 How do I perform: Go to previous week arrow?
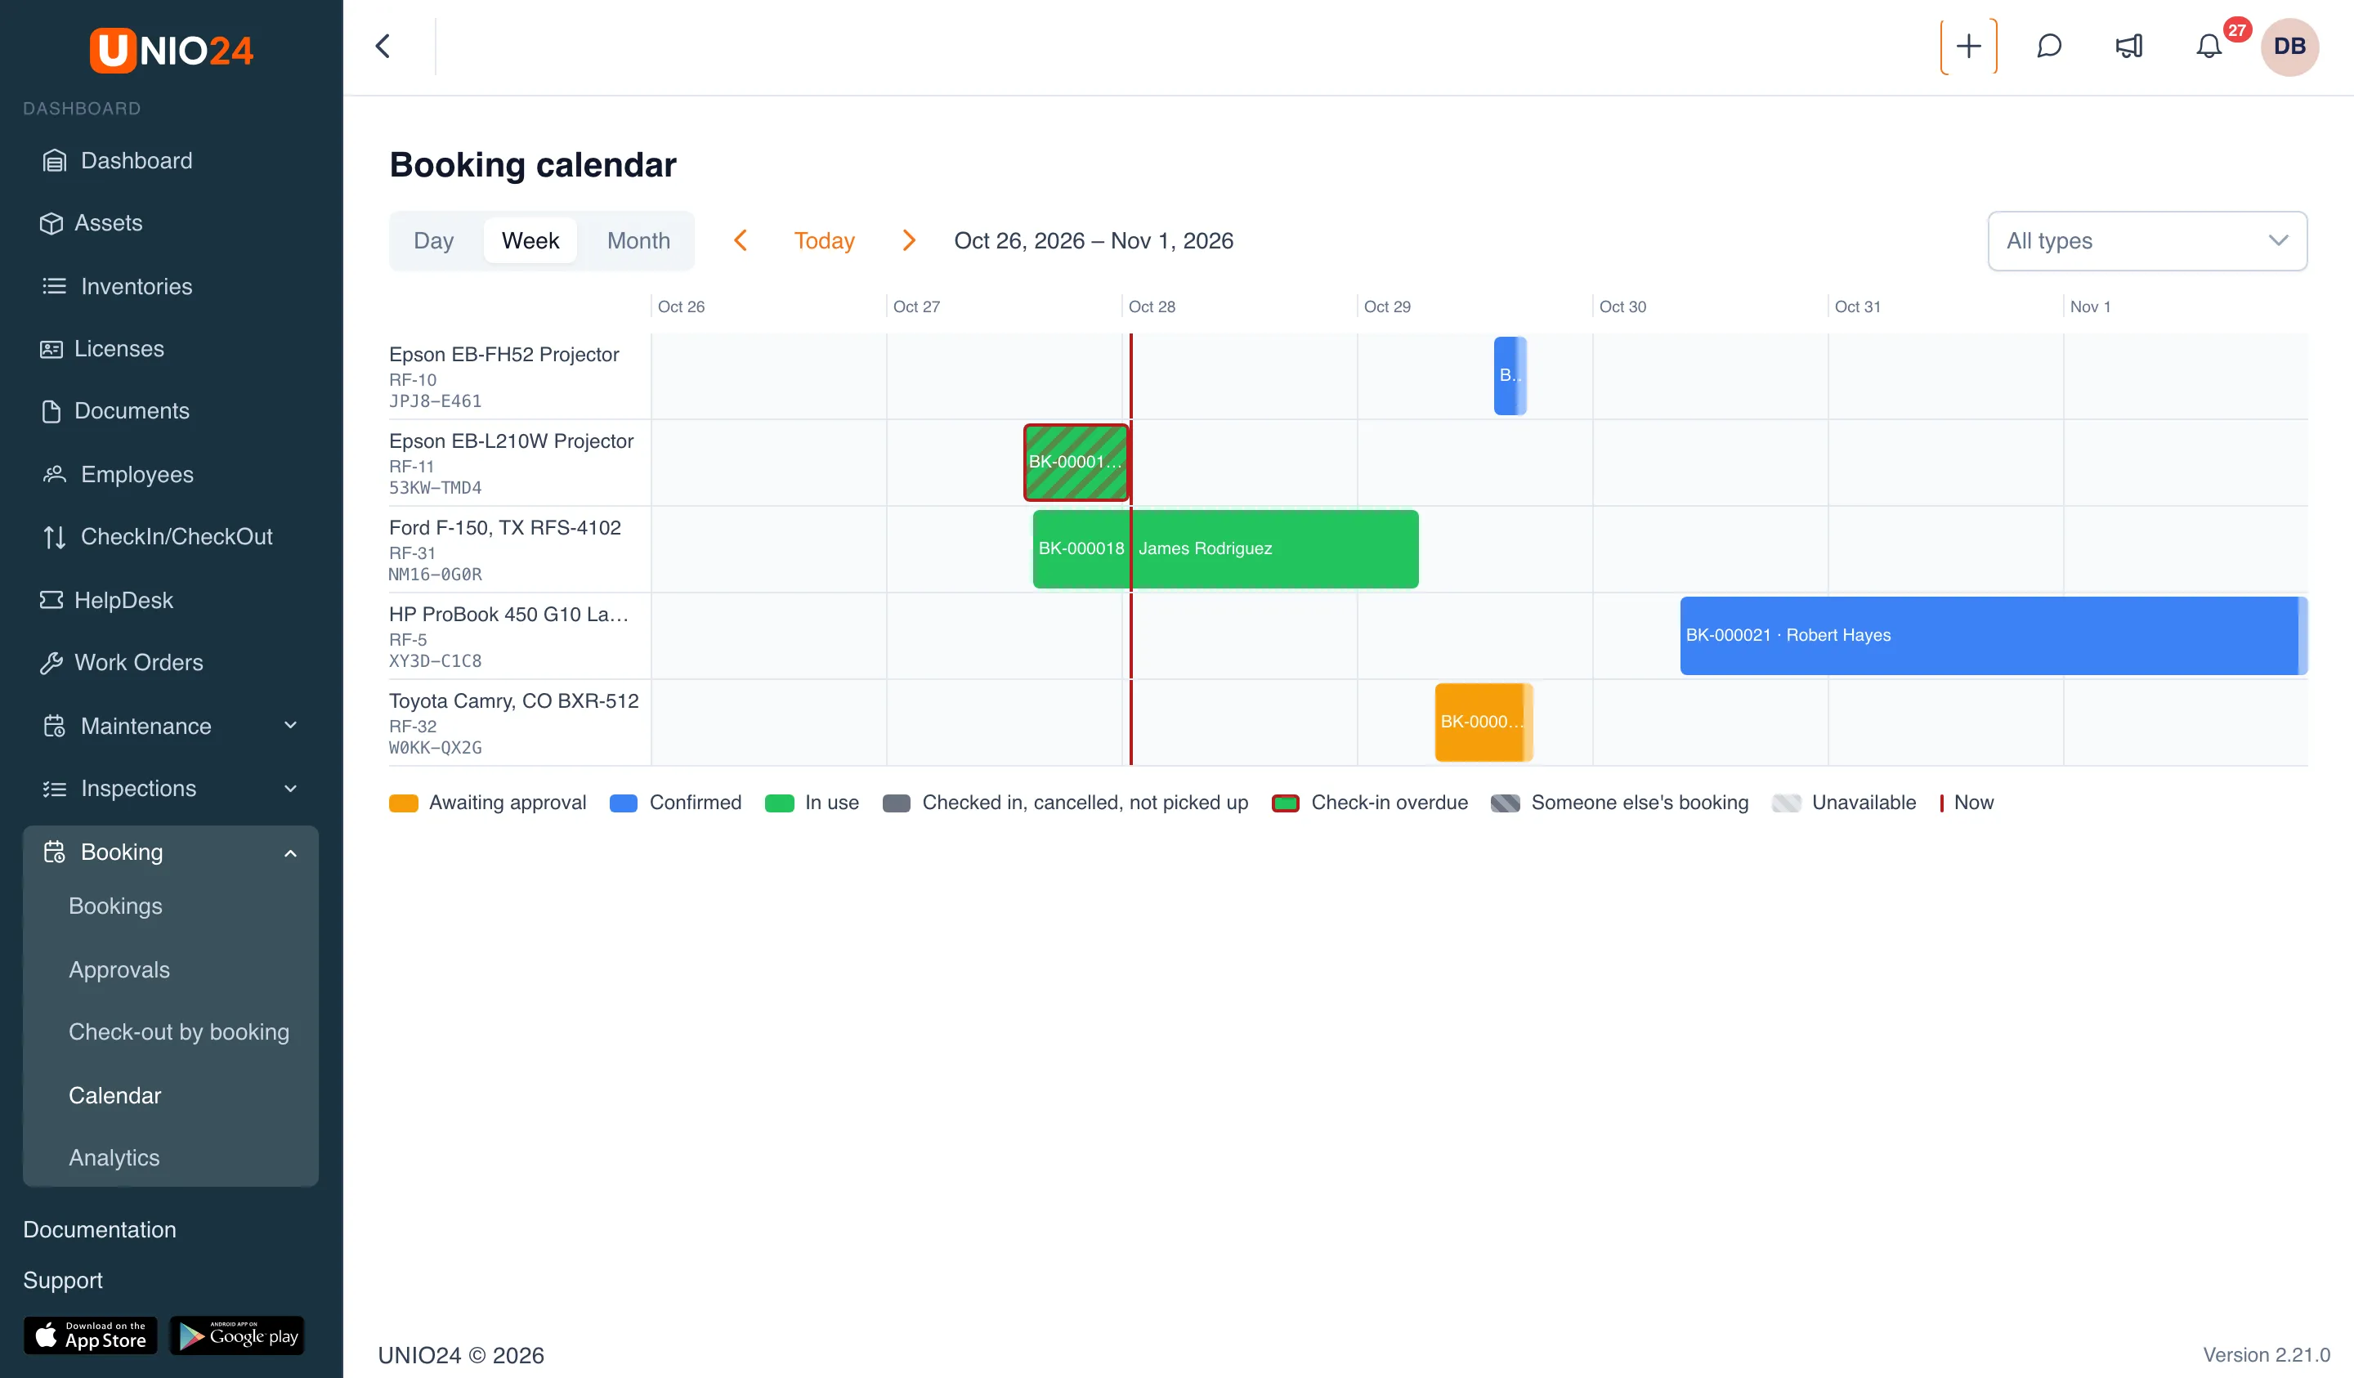click(741, 241)
